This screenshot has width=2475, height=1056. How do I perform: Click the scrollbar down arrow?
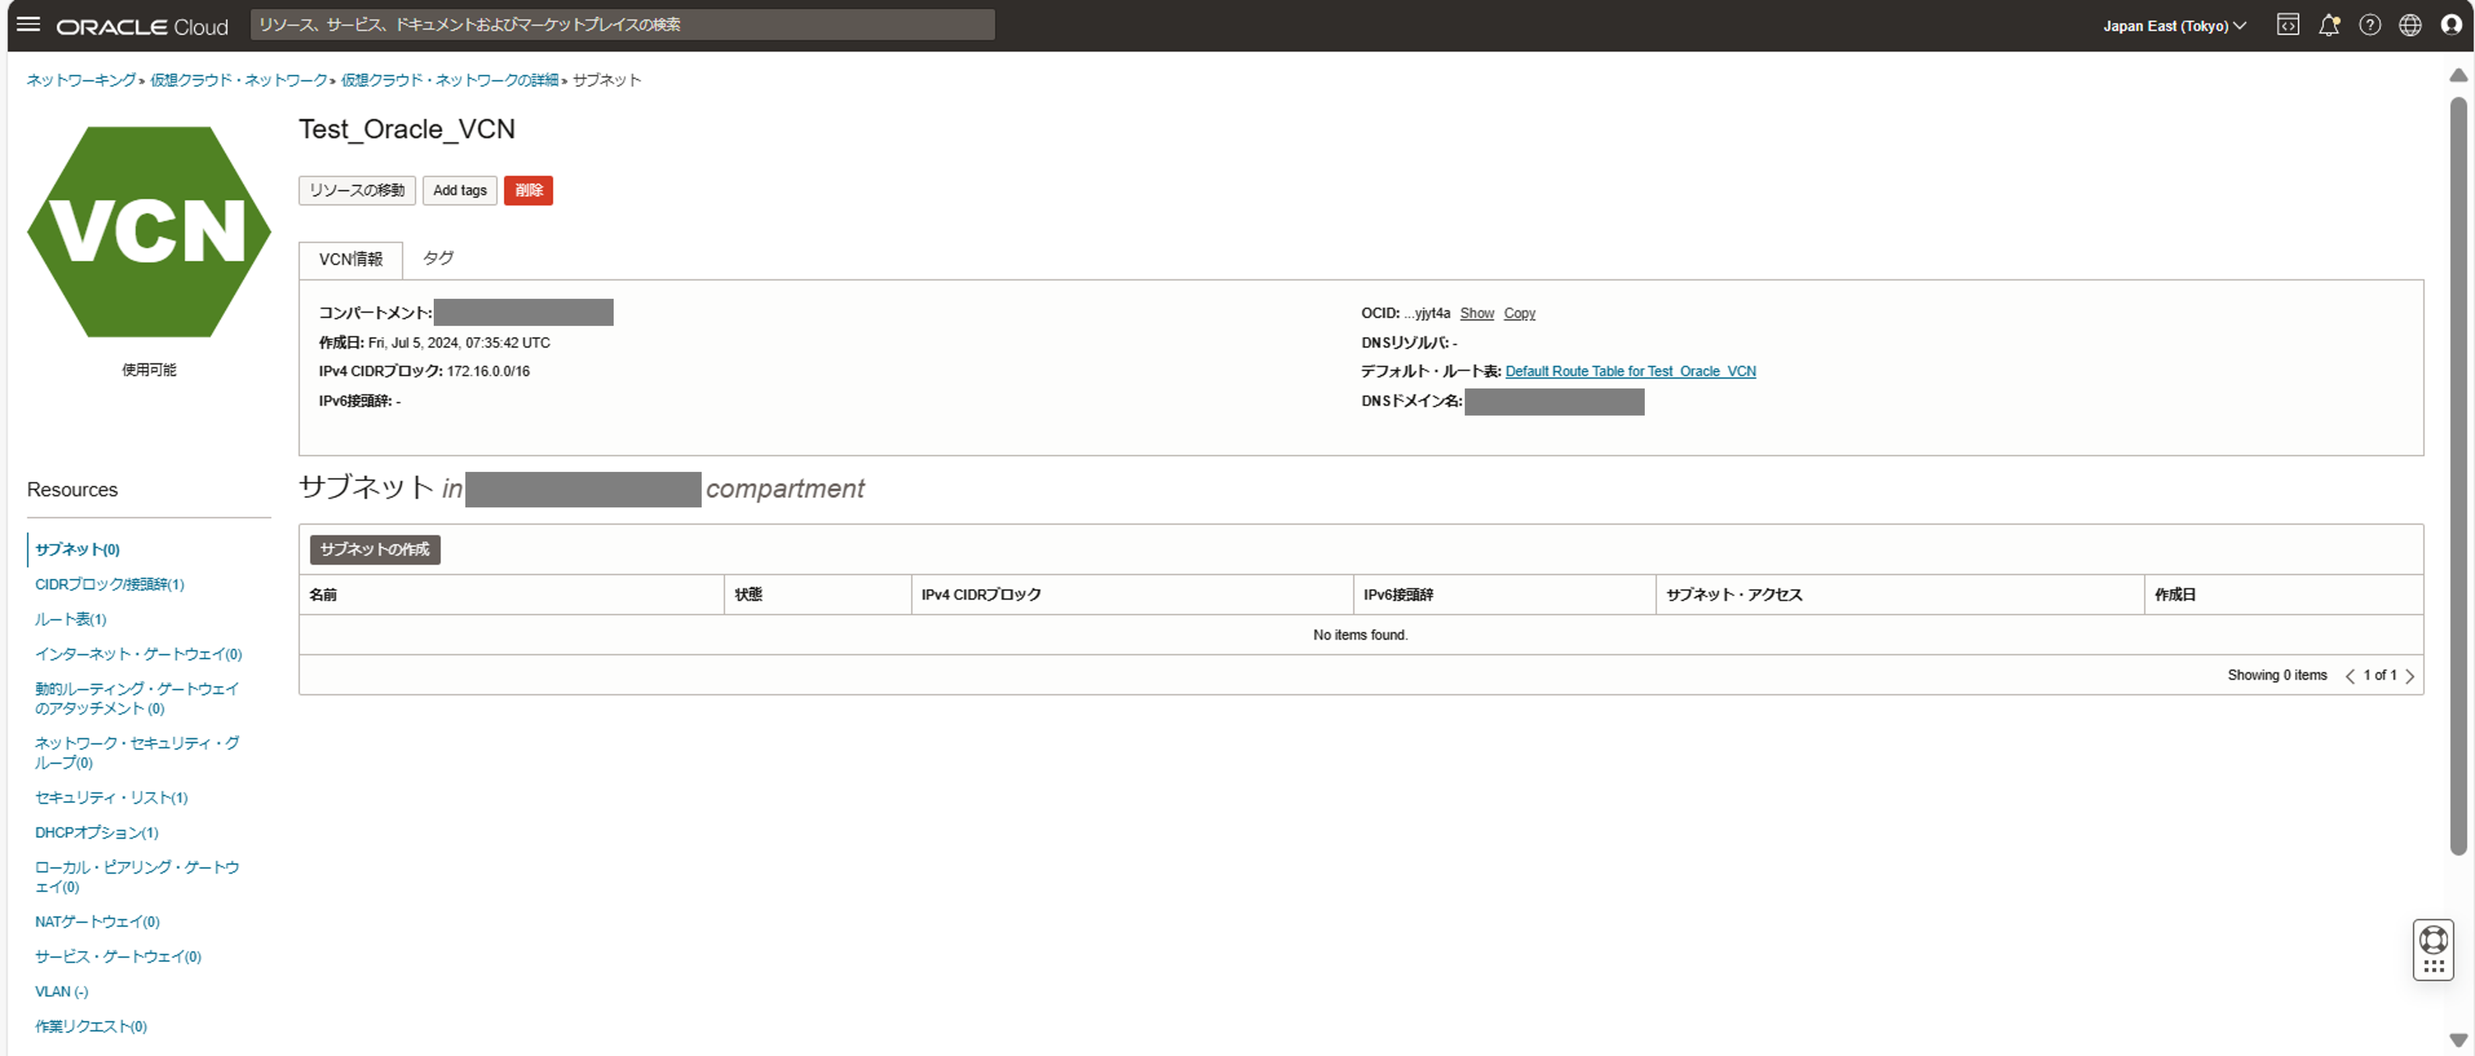(2458, 1040)
